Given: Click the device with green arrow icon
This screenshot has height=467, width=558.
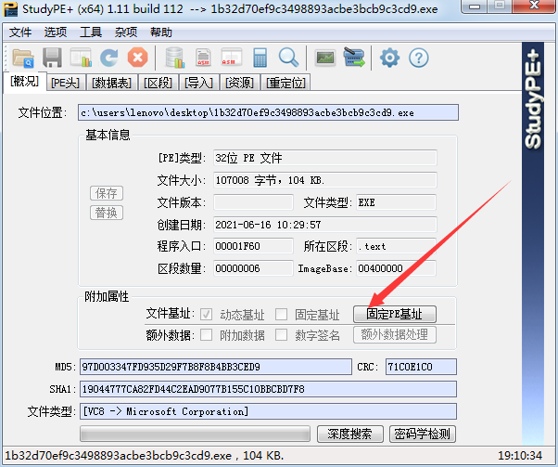Looking at the screenshot, I should click(x=354, y=58).
